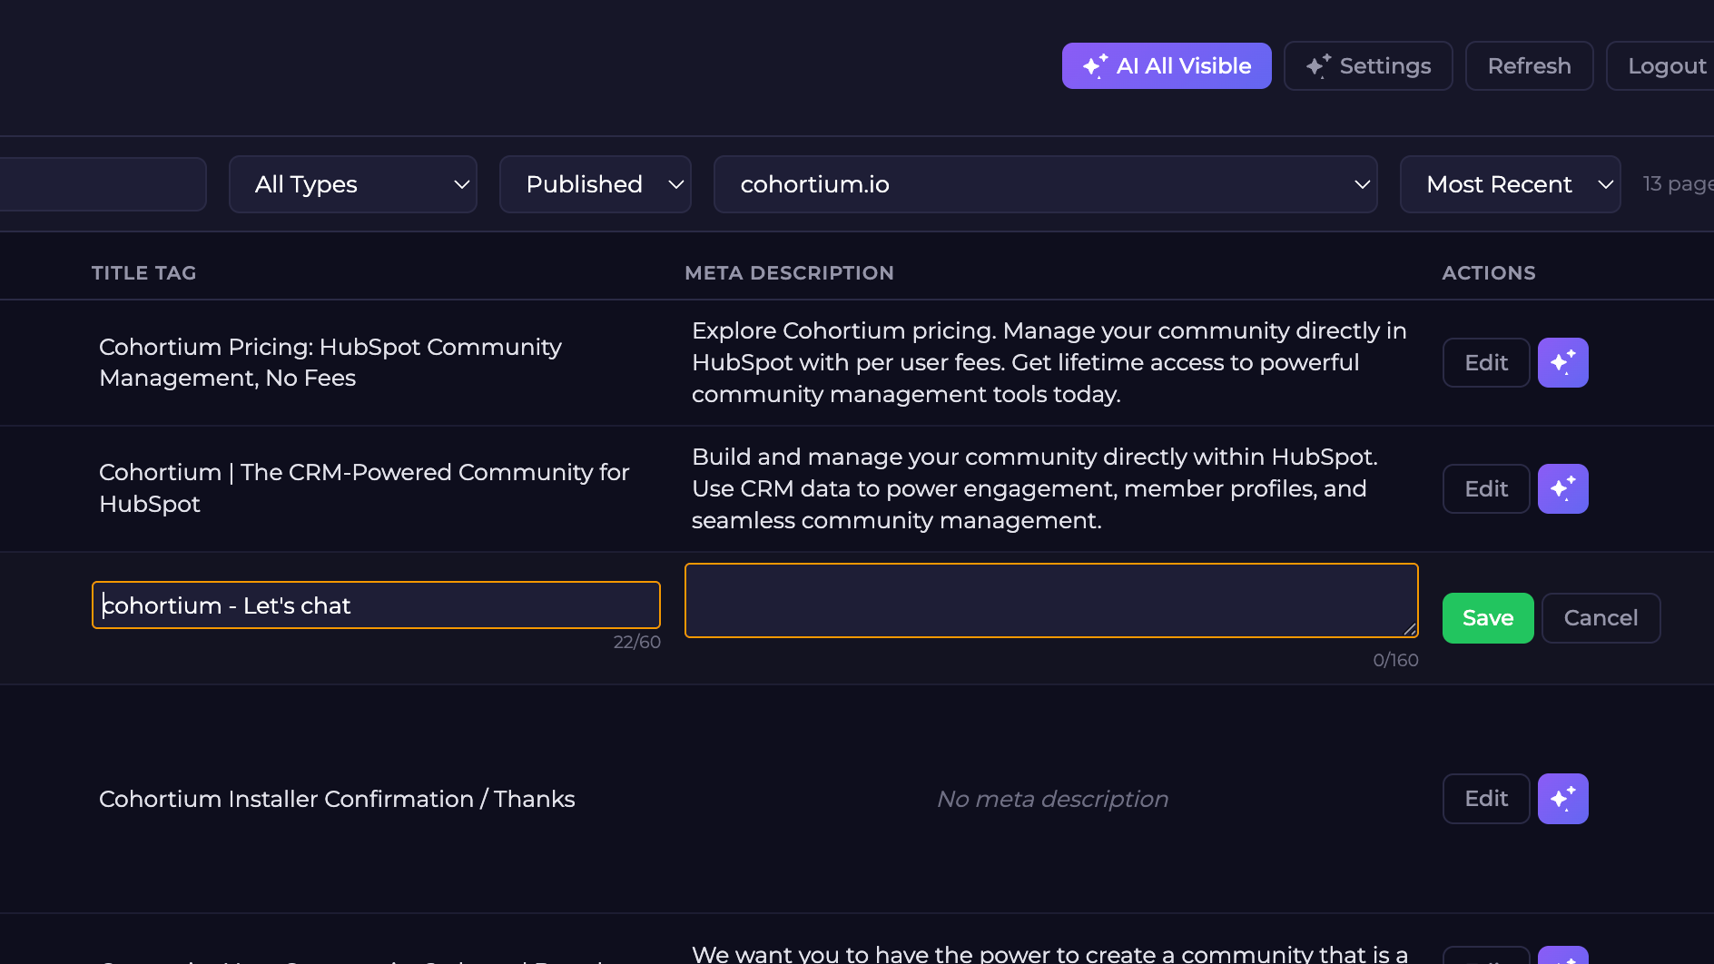Grab the meta description textarea resize handle
This screenshot has height=964, width=1714.
pyautogui.click(x=1410, y=629)
